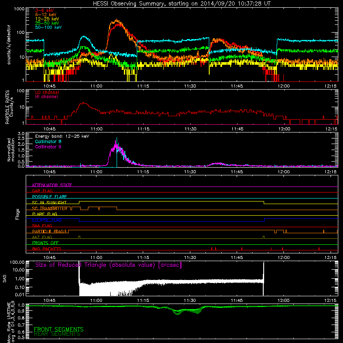Click the BAD PACKETS flag label

(47, 249)
